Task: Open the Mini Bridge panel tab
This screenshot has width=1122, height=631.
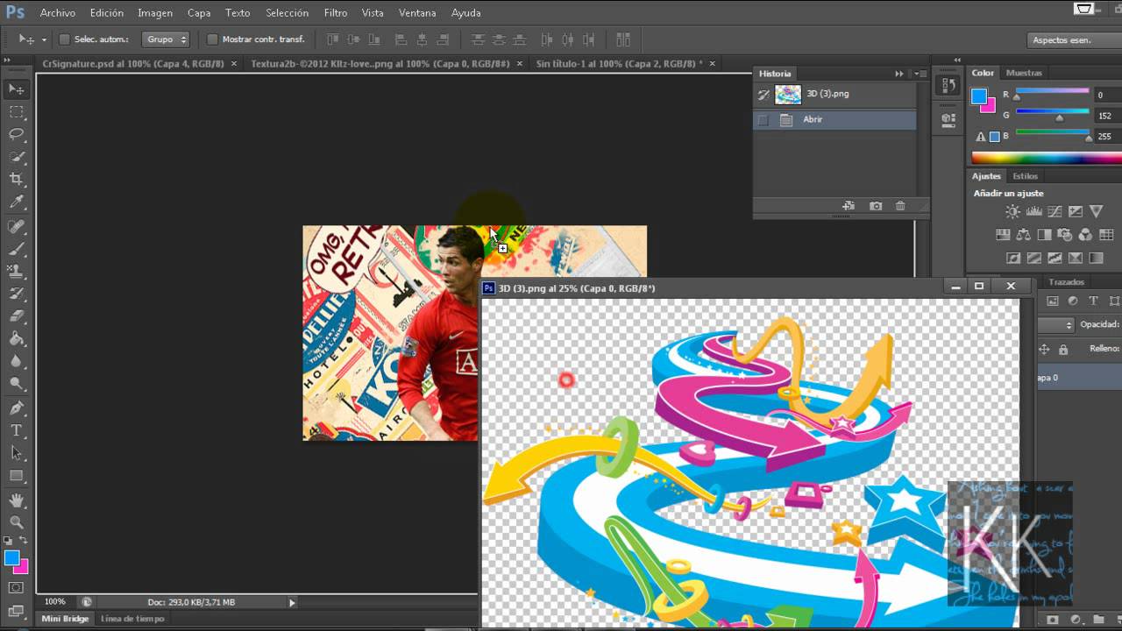Action: click(x=65, y=619)
